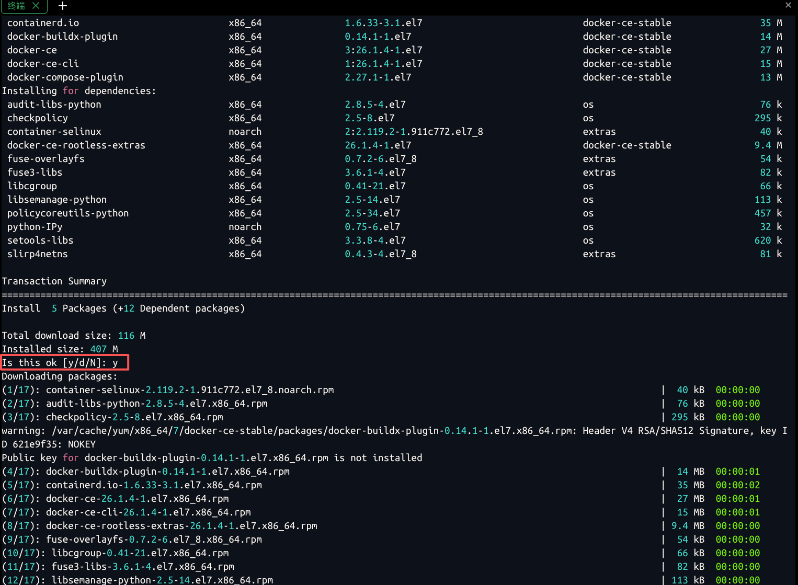
Task: Click the docker-buildx-plugin package name
Action: (62, 37)
